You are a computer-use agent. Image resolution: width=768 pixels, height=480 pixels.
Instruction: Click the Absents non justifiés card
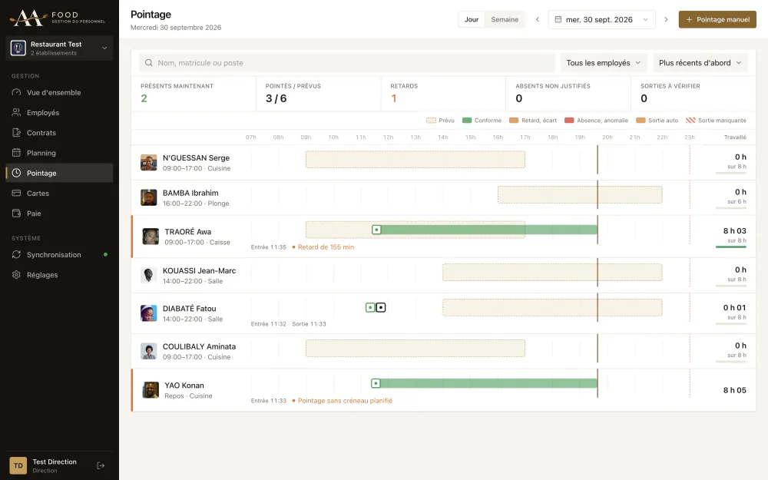[568, 93]
